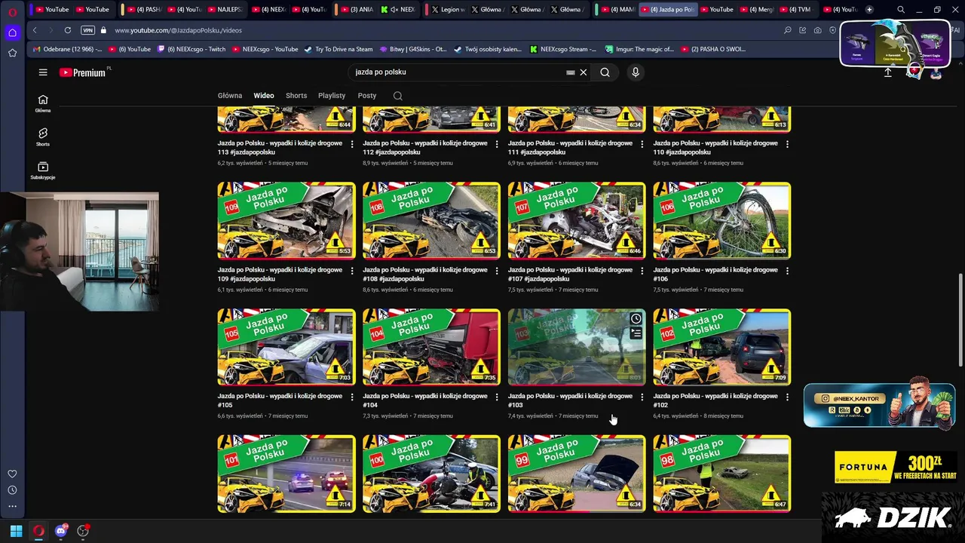The width and height of the screenshot is (965, 543).
Task: Open NEEXcsgo Stream bookmark
Action: point(564,49)
